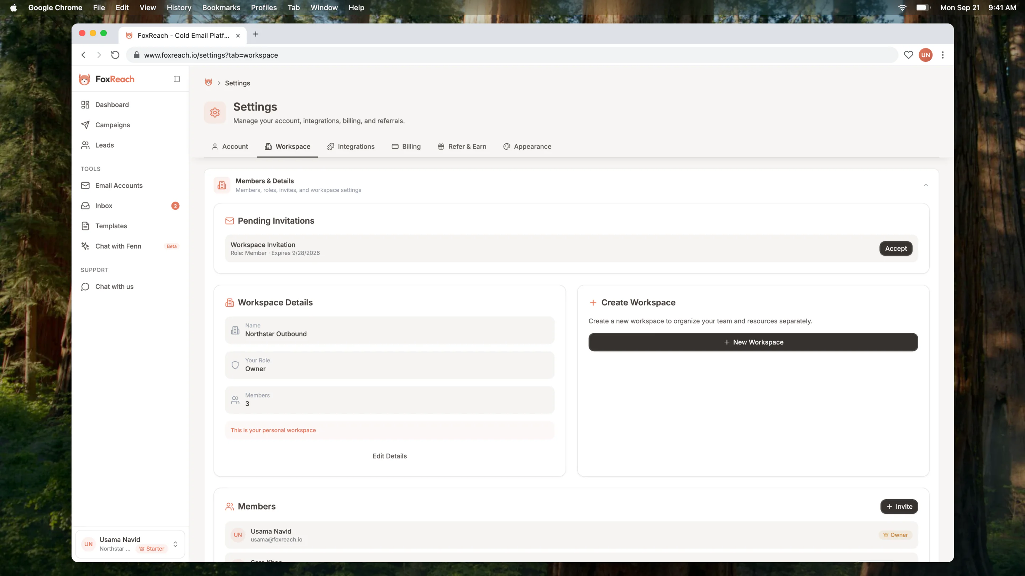Collapse the sidebar panel icon
The width and height of the screenshot is (1025, 576).
point(177,79)
